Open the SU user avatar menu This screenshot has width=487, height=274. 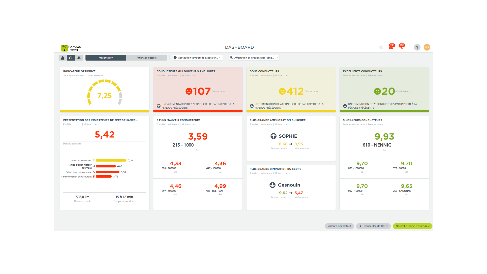click(427, 47)
